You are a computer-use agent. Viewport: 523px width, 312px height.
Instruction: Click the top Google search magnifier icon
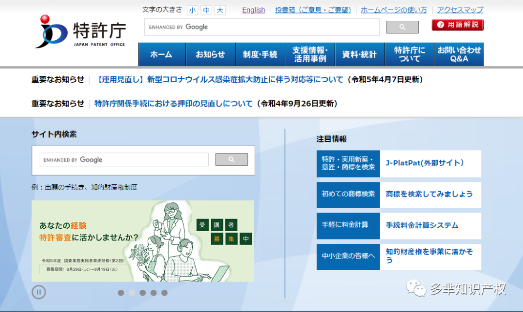tap(402, 27)
